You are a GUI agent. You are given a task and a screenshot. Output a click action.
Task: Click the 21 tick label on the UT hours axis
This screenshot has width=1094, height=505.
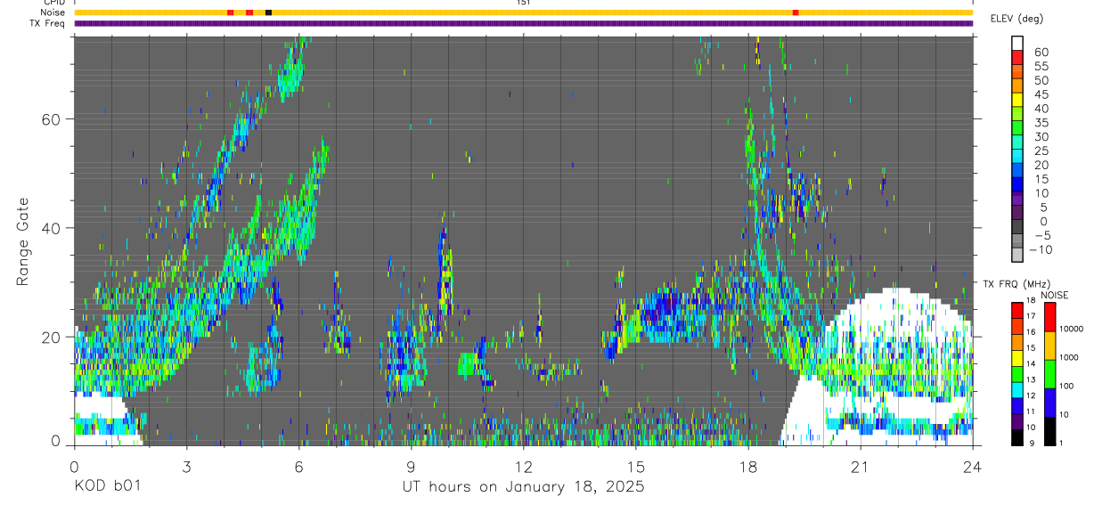click(x=861, y=466)
